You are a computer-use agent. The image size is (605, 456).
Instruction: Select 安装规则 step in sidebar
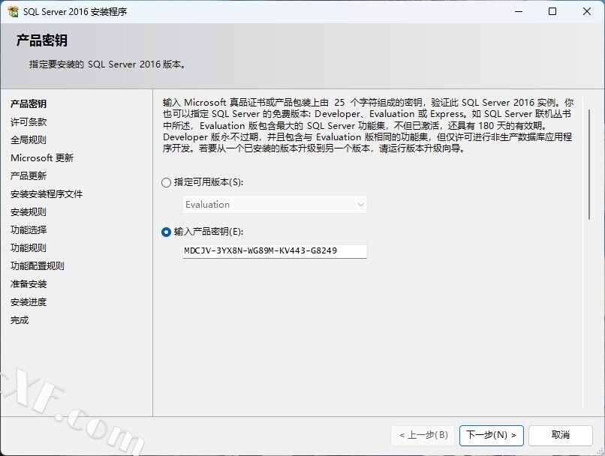(x=29, y=212)
